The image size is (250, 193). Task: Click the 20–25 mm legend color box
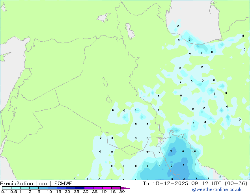coord(70,188)
